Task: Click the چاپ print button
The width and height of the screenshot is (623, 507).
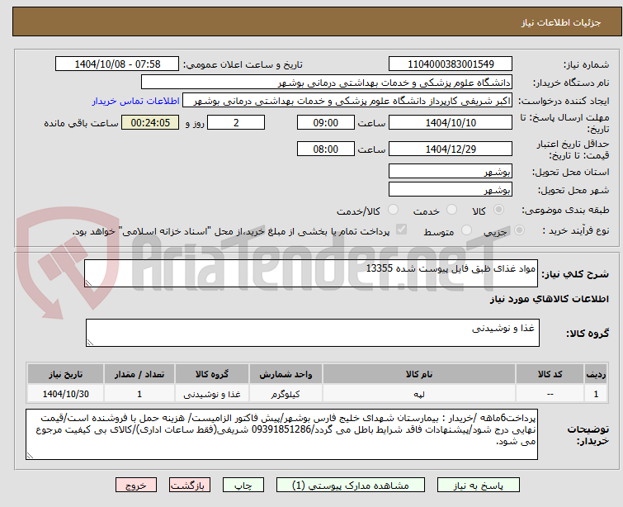Action: [x=243, y=486]
